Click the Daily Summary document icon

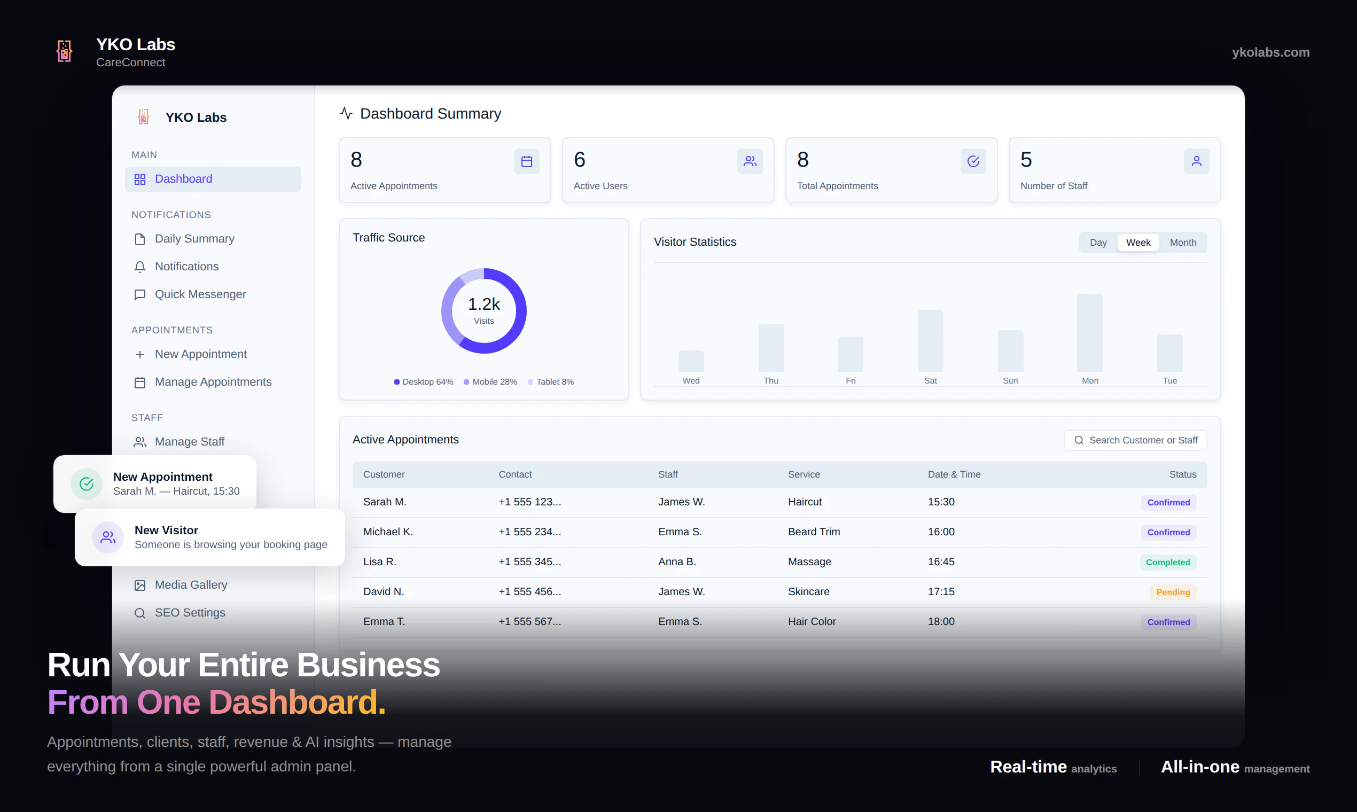point(140,239)
